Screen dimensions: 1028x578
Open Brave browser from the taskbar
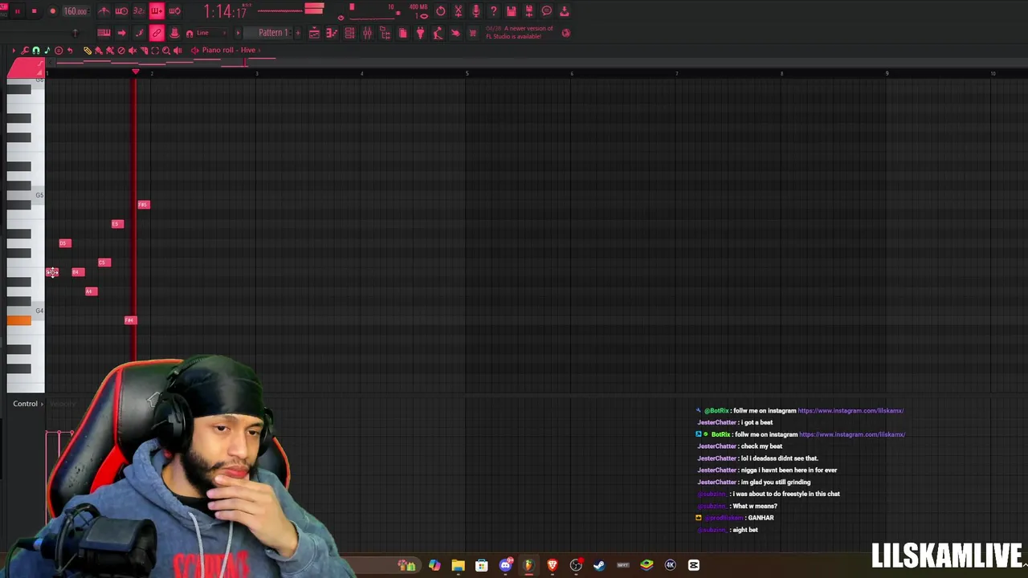pos(553,565)
